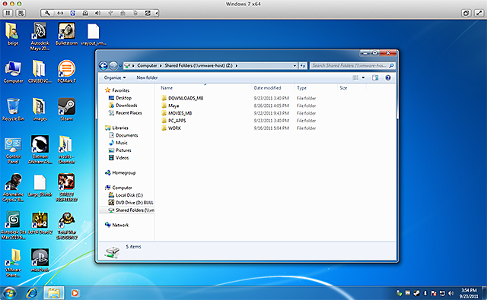Select the Recycle Bin icon
487x300 pixels.
pos(13,109)
